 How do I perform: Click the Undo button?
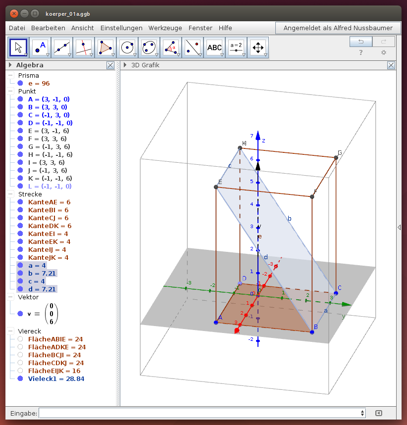[x=361, y=42]
